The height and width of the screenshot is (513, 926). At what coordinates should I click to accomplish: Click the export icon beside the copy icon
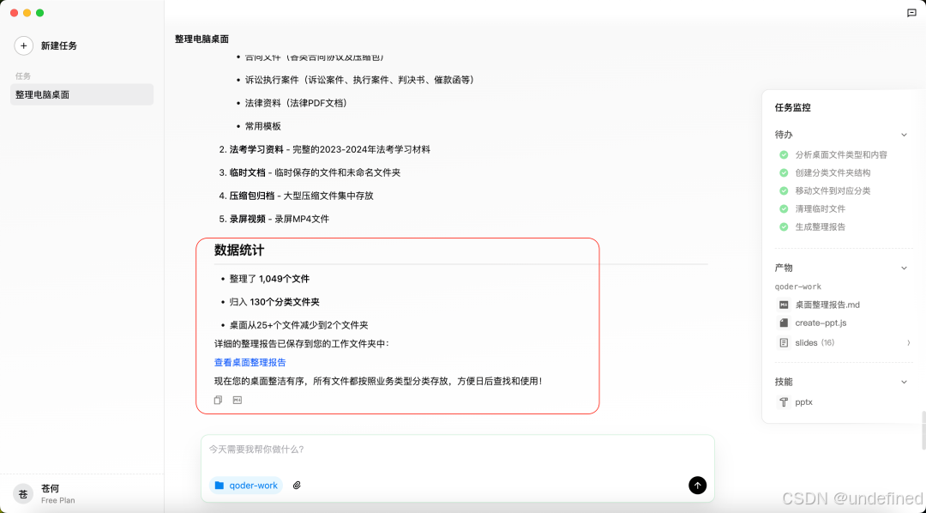(x=236, y=399)
